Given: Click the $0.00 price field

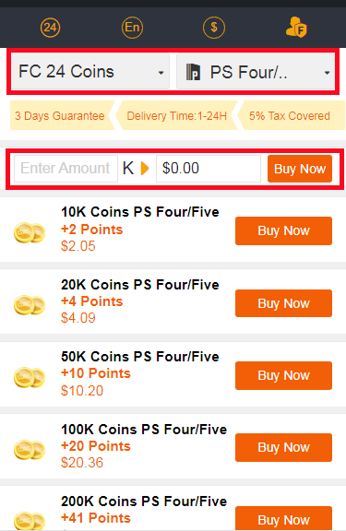Looking at the screenshot, I should click(209, 169).
